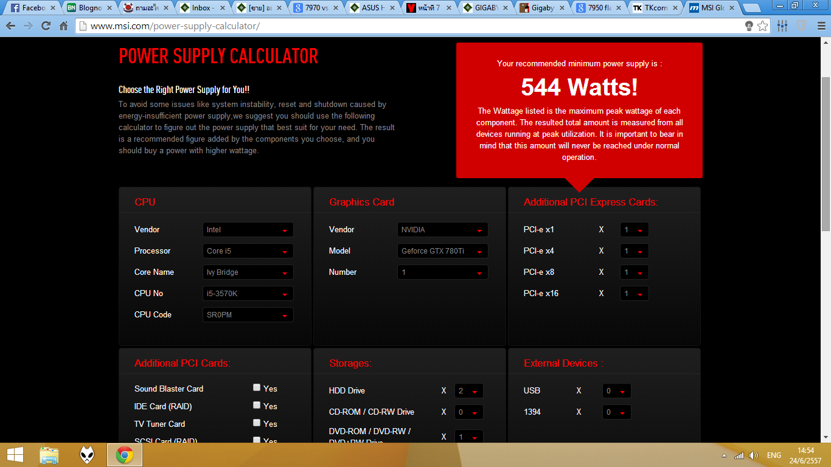This screenshot has height=467, width=831.
Task: Go back to the previous page
Action: [x=11, y=26]
